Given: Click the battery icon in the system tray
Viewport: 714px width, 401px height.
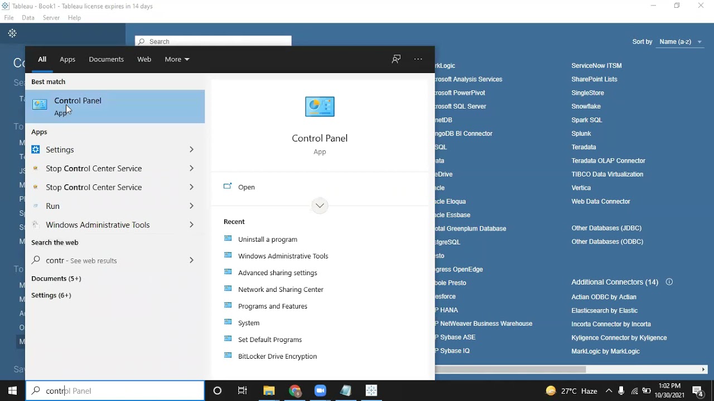Looking at the screenshot, I should [x=647, y=391].
